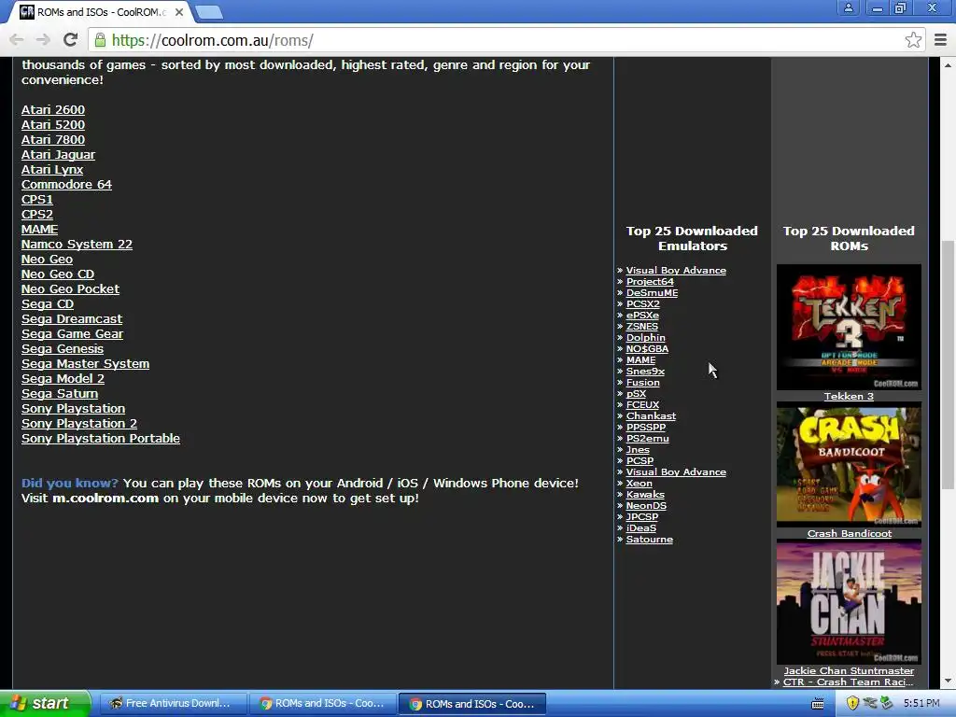956x717 pixels.
Task: Open the Atari 7800 link
Action: point(53,140)
